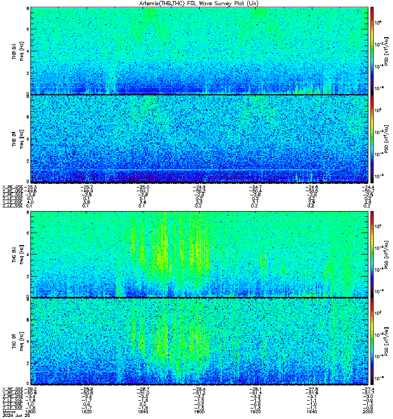The image size is (393, 419).
Task: Click the PSD [nT²/Hz] label of THC B∥ panel
Action: (x=386, y=341)
